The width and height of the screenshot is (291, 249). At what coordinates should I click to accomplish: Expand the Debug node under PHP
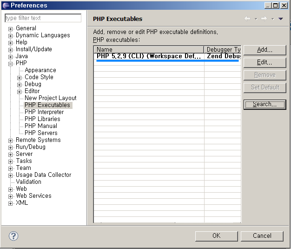point(20,85)
